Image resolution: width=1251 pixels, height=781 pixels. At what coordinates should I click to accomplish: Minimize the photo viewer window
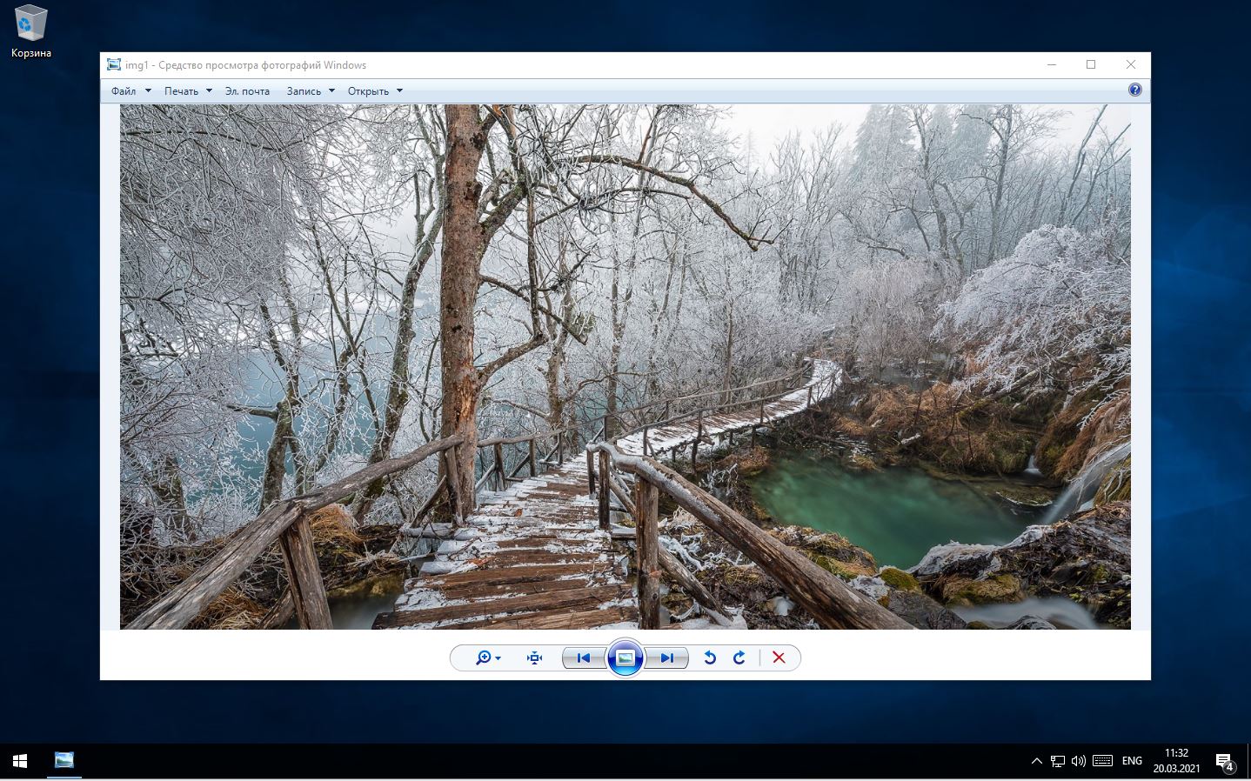coord(1052,64)
